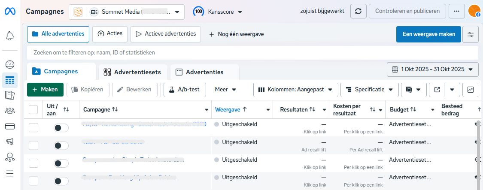Screen dimensions: 483x190
Task: Show the charts line graph icon
Action: (471, 90)
